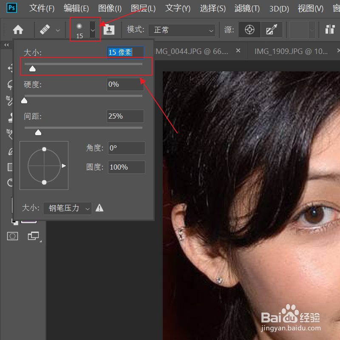The width and height of the screenshot is (340, 340).
Task: Open the 图层(L) menu
Action: [143, 8]
